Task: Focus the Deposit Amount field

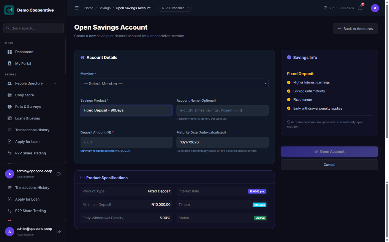Action: tap(126, 142)
